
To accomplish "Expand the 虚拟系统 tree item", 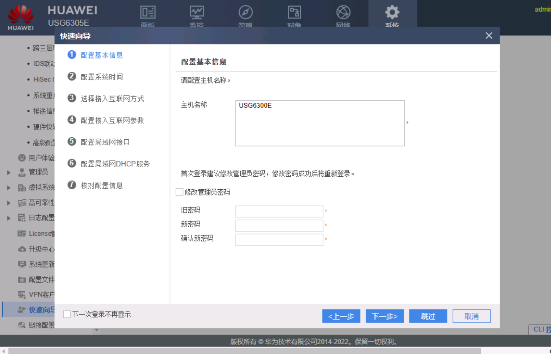I will [x=9, y=187].
